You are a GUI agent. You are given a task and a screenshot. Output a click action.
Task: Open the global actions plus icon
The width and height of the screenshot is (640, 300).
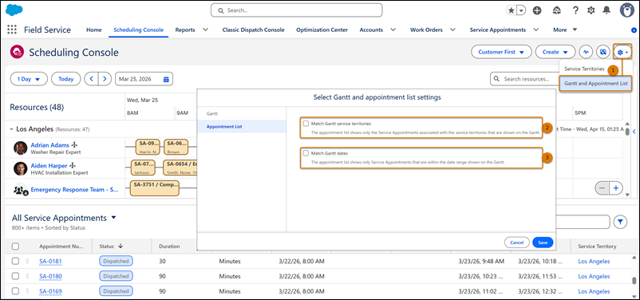pyautogui.click(x=537, y=10)
